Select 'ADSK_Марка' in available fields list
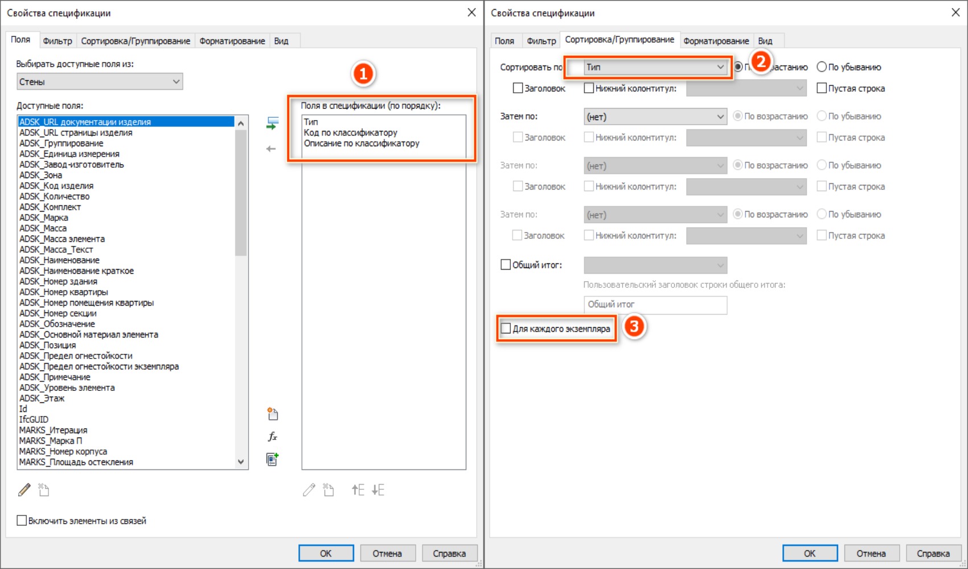Screen dimensions: 968x569 [44, 217]
